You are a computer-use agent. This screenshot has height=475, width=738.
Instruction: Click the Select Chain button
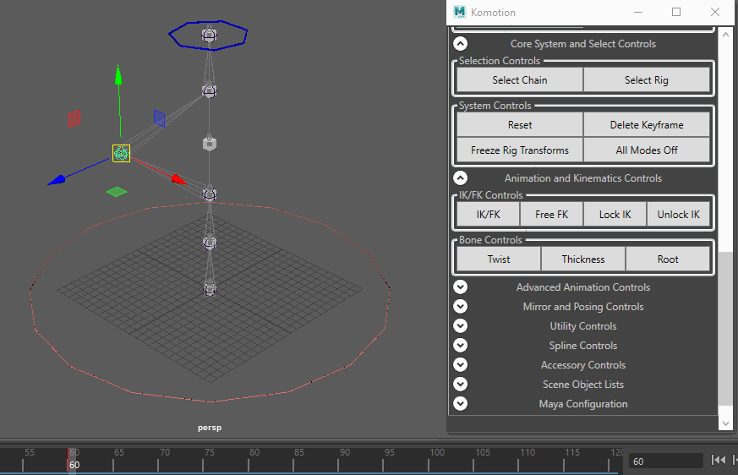point(520,80)
